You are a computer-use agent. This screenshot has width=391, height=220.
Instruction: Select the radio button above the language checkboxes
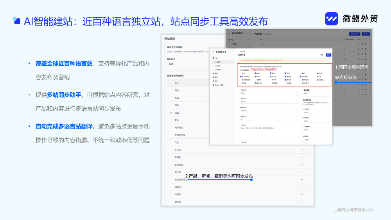tap(240, 70)
